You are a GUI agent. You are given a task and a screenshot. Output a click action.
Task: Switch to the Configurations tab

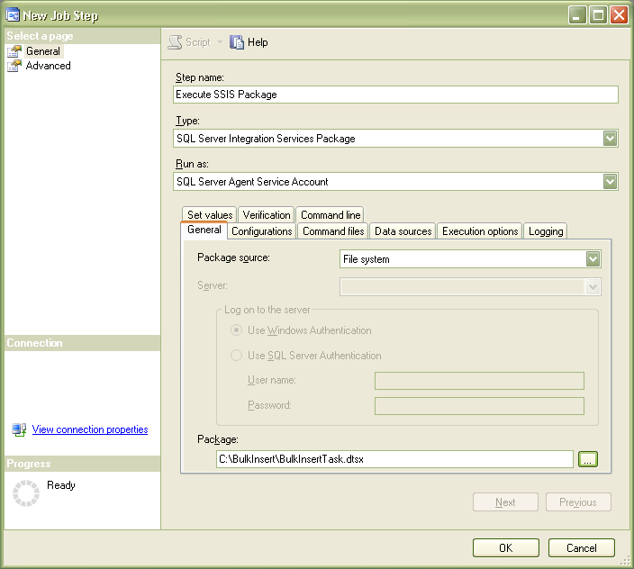[x=262, y=231]
